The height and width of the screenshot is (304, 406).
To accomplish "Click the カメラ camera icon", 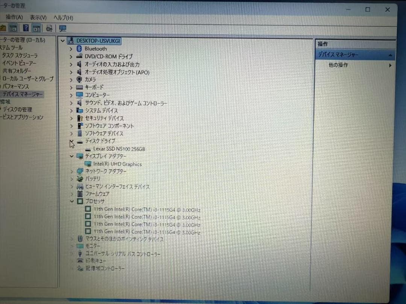I will pos(79,79).
